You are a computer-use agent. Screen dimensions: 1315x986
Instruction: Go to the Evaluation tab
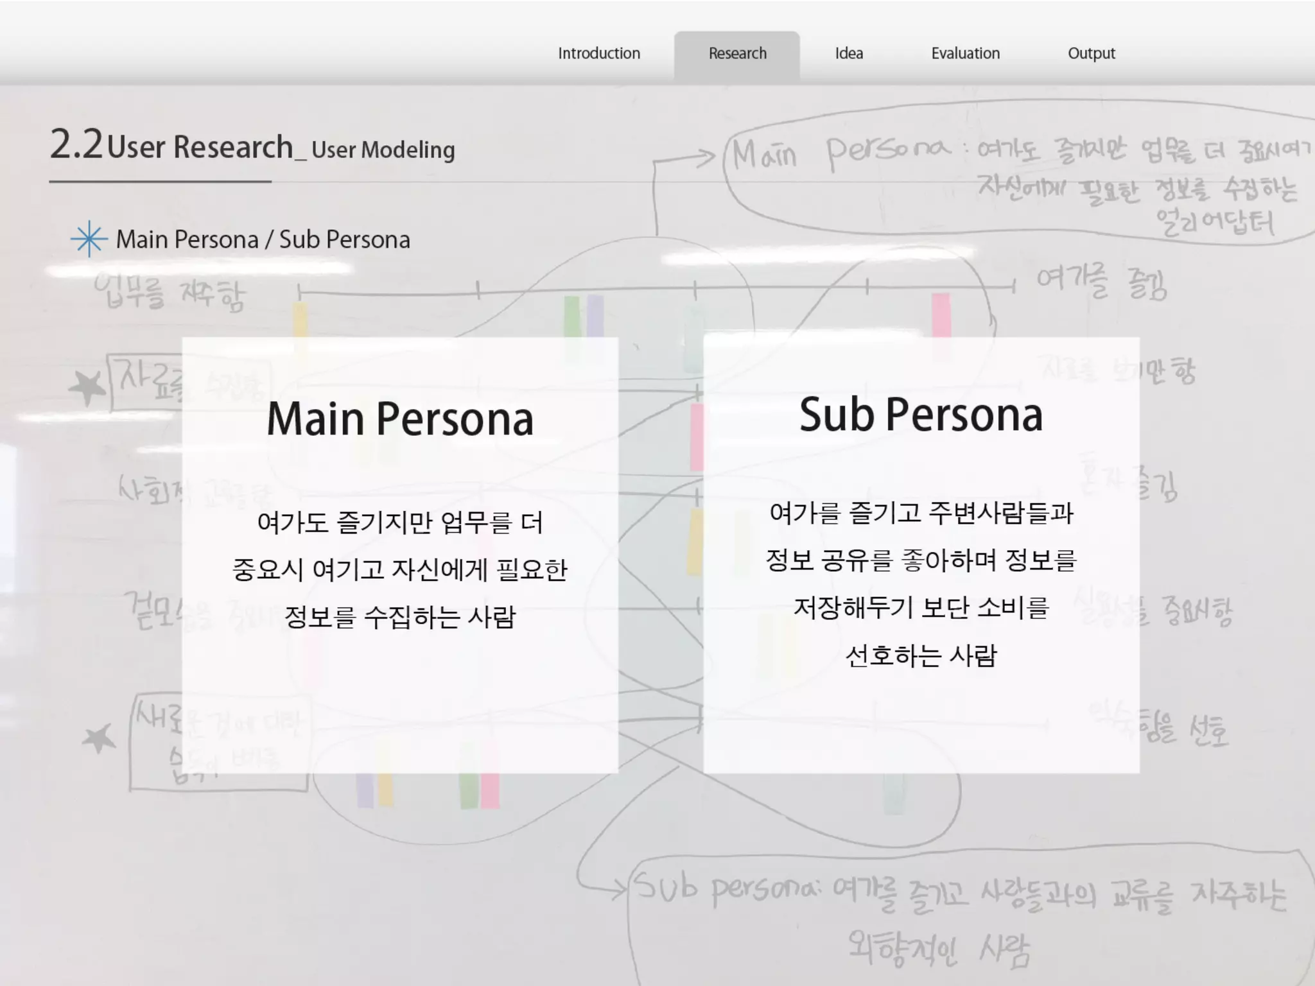coord(965,53)
